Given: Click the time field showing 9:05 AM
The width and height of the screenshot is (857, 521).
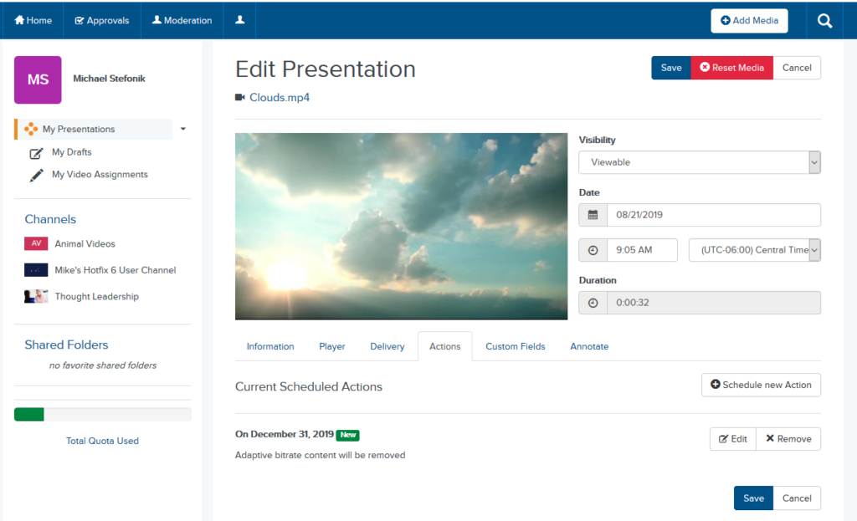Looking at the screenshot, I should point(642,250).
